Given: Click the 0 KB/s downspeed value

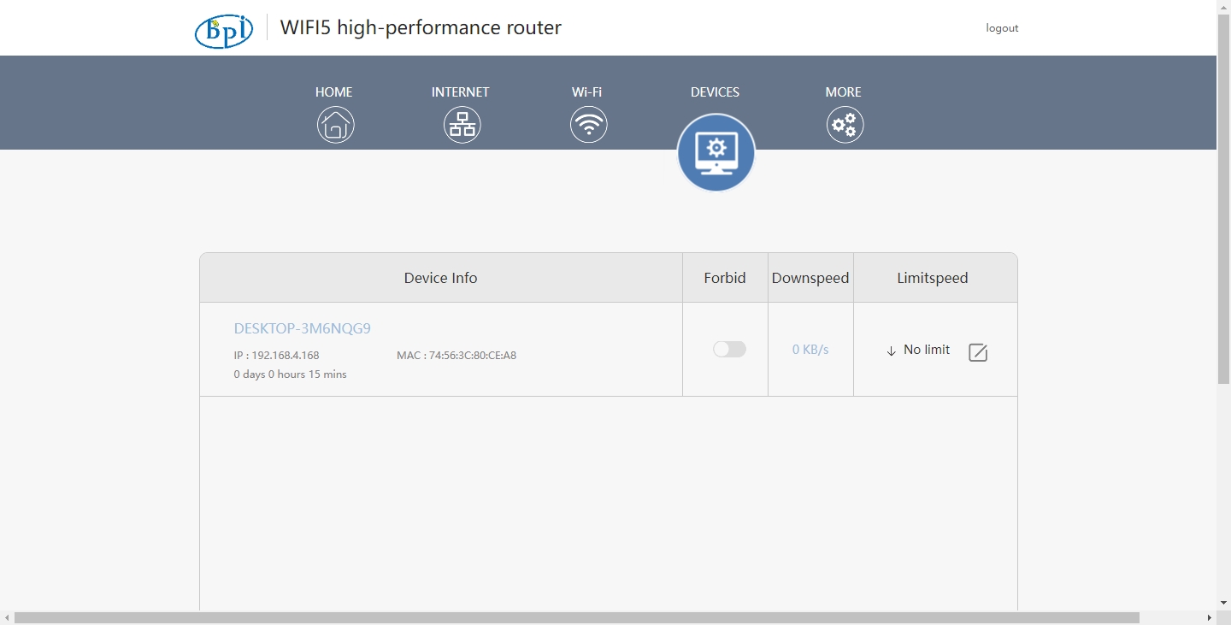Looking at the screenshot, I should tap(810, 349).
